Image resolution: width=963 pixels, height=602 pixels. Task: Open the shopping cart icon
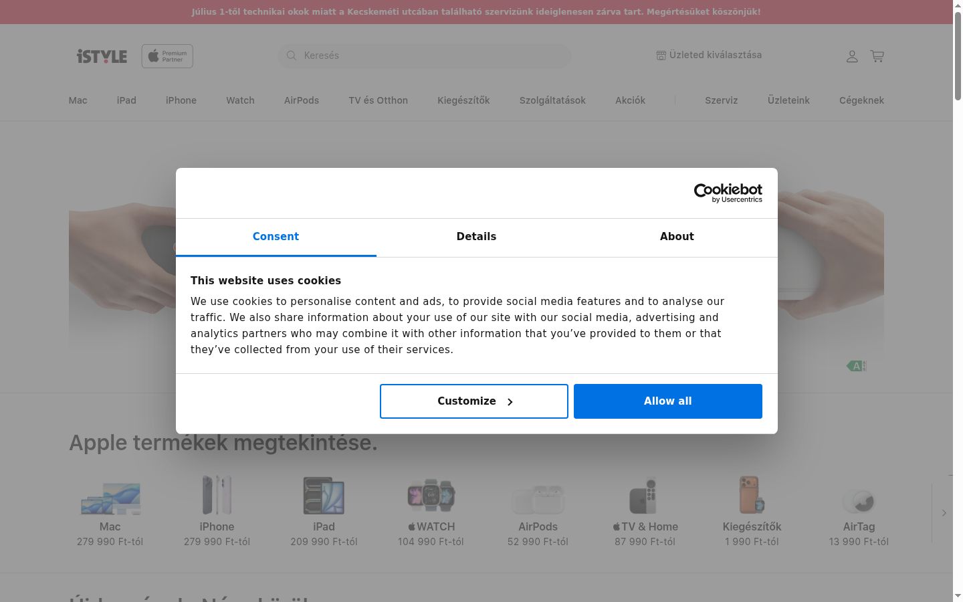877,56
